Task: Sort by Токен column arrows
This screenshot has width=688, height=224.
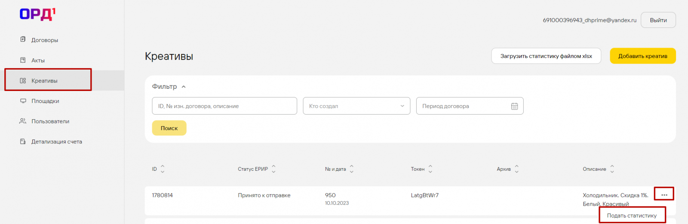Action: 430,169
